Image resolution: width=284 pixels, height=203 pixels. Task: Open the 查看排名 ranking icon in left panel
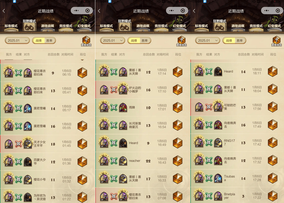click(86, 41)
